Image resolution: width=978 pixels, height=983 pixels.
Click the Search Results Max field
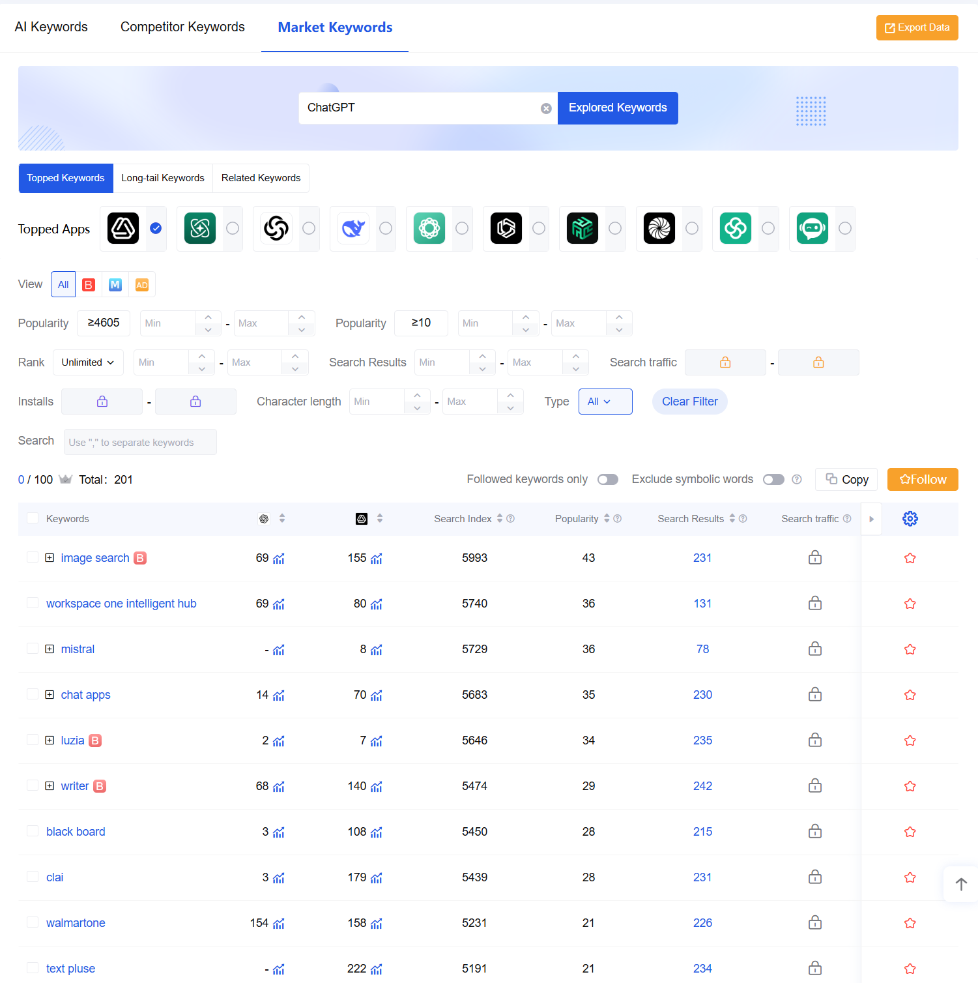[x=536, y=362]
